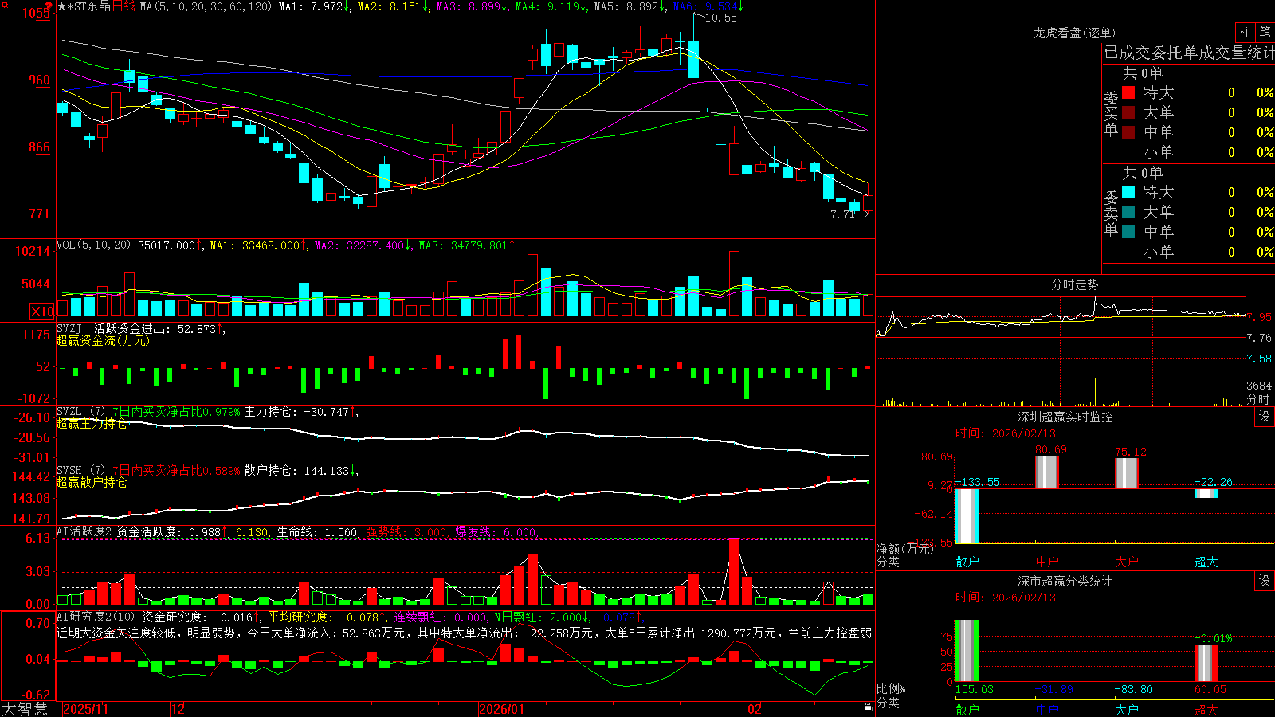Click the star icon before *ST东晶

61,6
